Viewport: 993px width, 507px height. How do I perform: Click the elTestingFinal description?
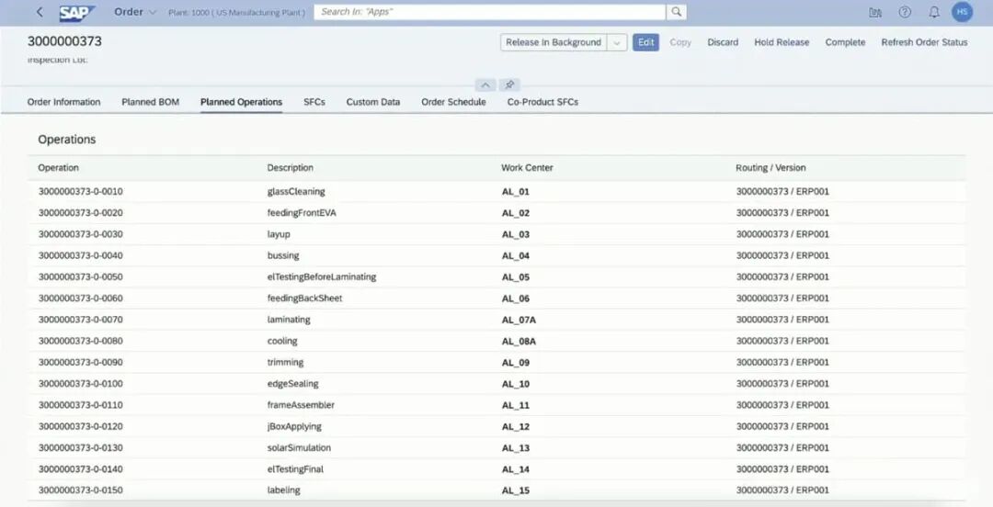pyautogui.click(x=295, y=469)
